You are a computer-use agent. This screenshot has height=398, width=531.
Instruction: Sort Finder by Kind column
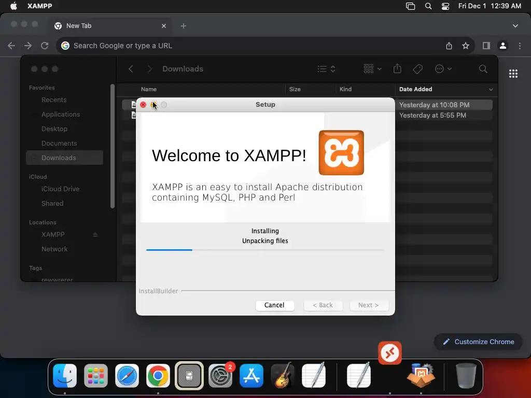tap(345, 89)
